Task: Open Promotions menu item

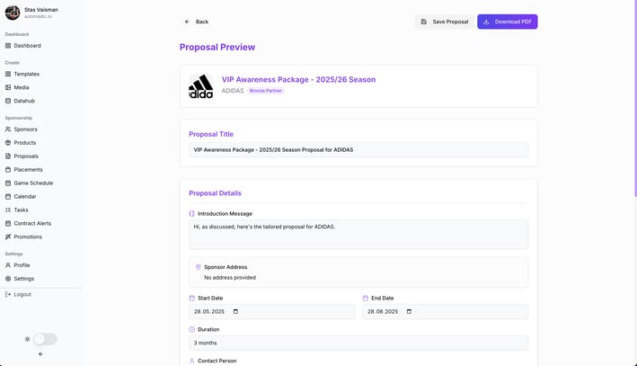Action: click(x=28, y=237)
